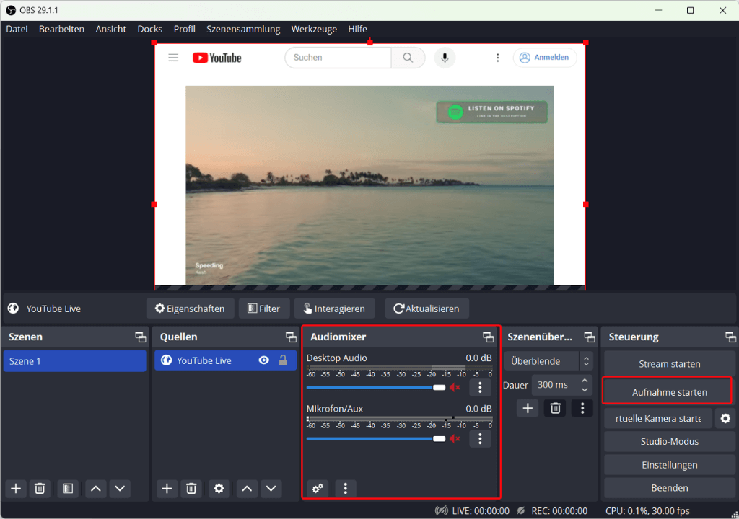Open the Docks menu

pos(150,30)
